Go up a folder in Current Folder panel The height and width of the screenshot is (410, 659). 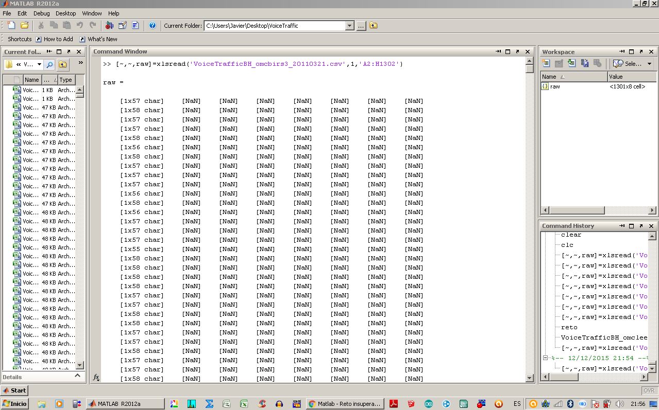coord(63,64)
